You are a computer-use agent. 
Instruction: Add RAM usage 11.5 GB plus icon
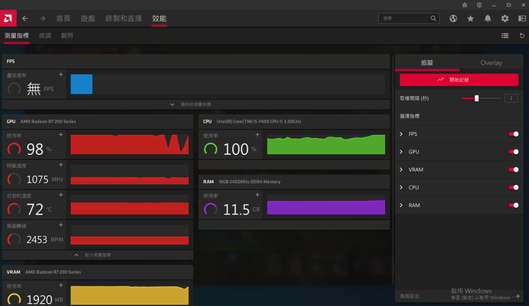pyautogui.click(x=257, y=194)
